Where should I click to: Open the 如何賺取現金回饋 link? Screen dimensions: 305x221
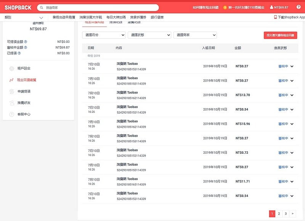point(205,7)
